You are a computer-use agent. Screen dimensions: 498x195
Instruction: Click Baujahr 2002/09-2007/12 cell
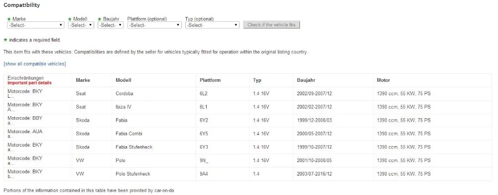[x=314, y=94]
